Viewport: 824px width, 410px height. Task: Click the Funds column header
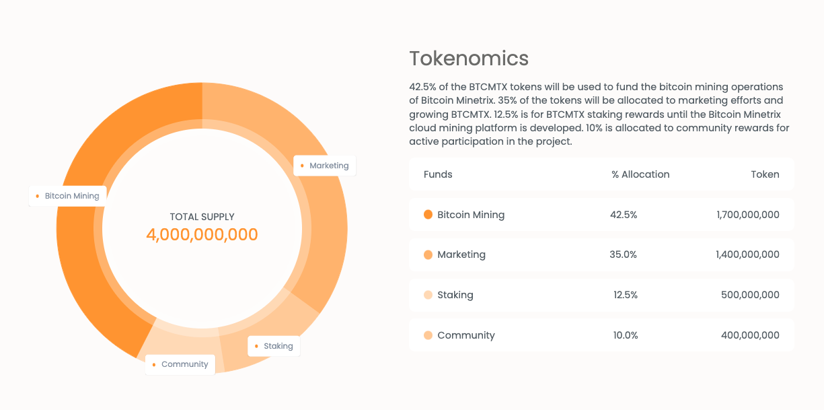click(x=438, y=174)
